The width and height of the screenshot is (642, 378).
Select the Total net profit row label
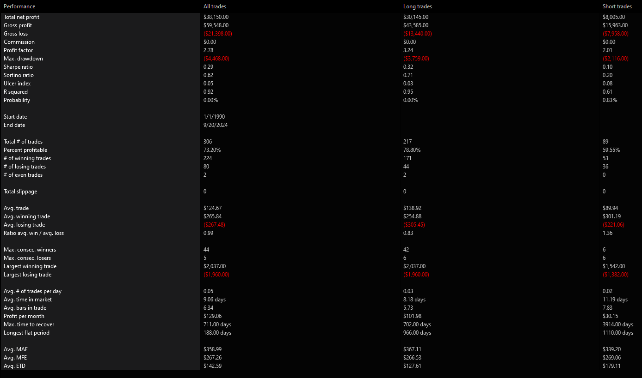coord(21,17)
